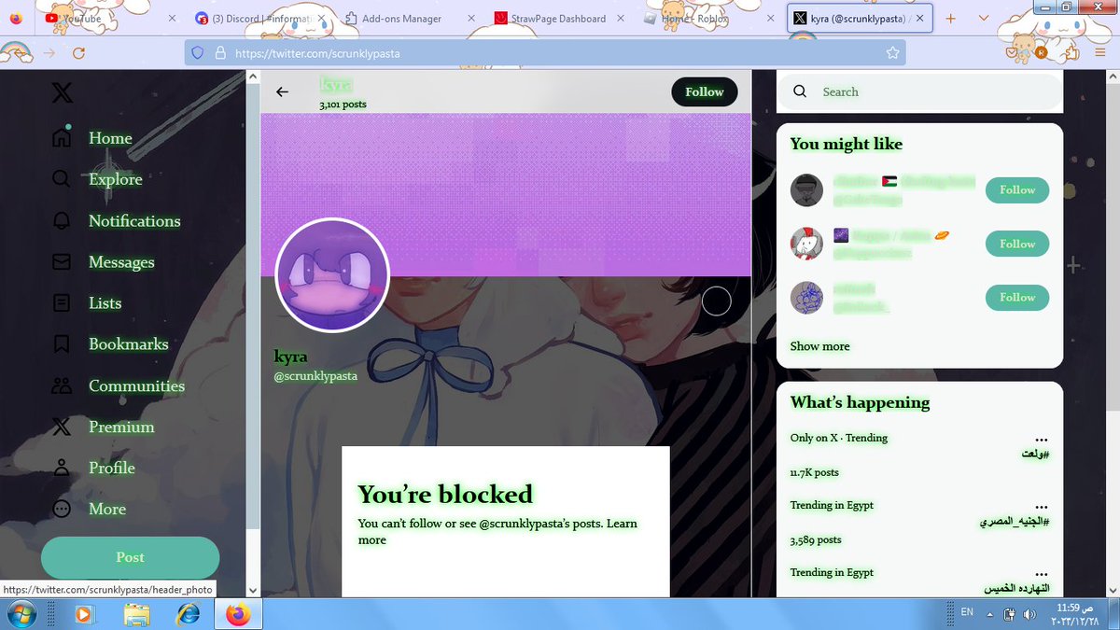
Task: Follow the suggested account with Palestine flag
Action: (x=1017, y=189)
